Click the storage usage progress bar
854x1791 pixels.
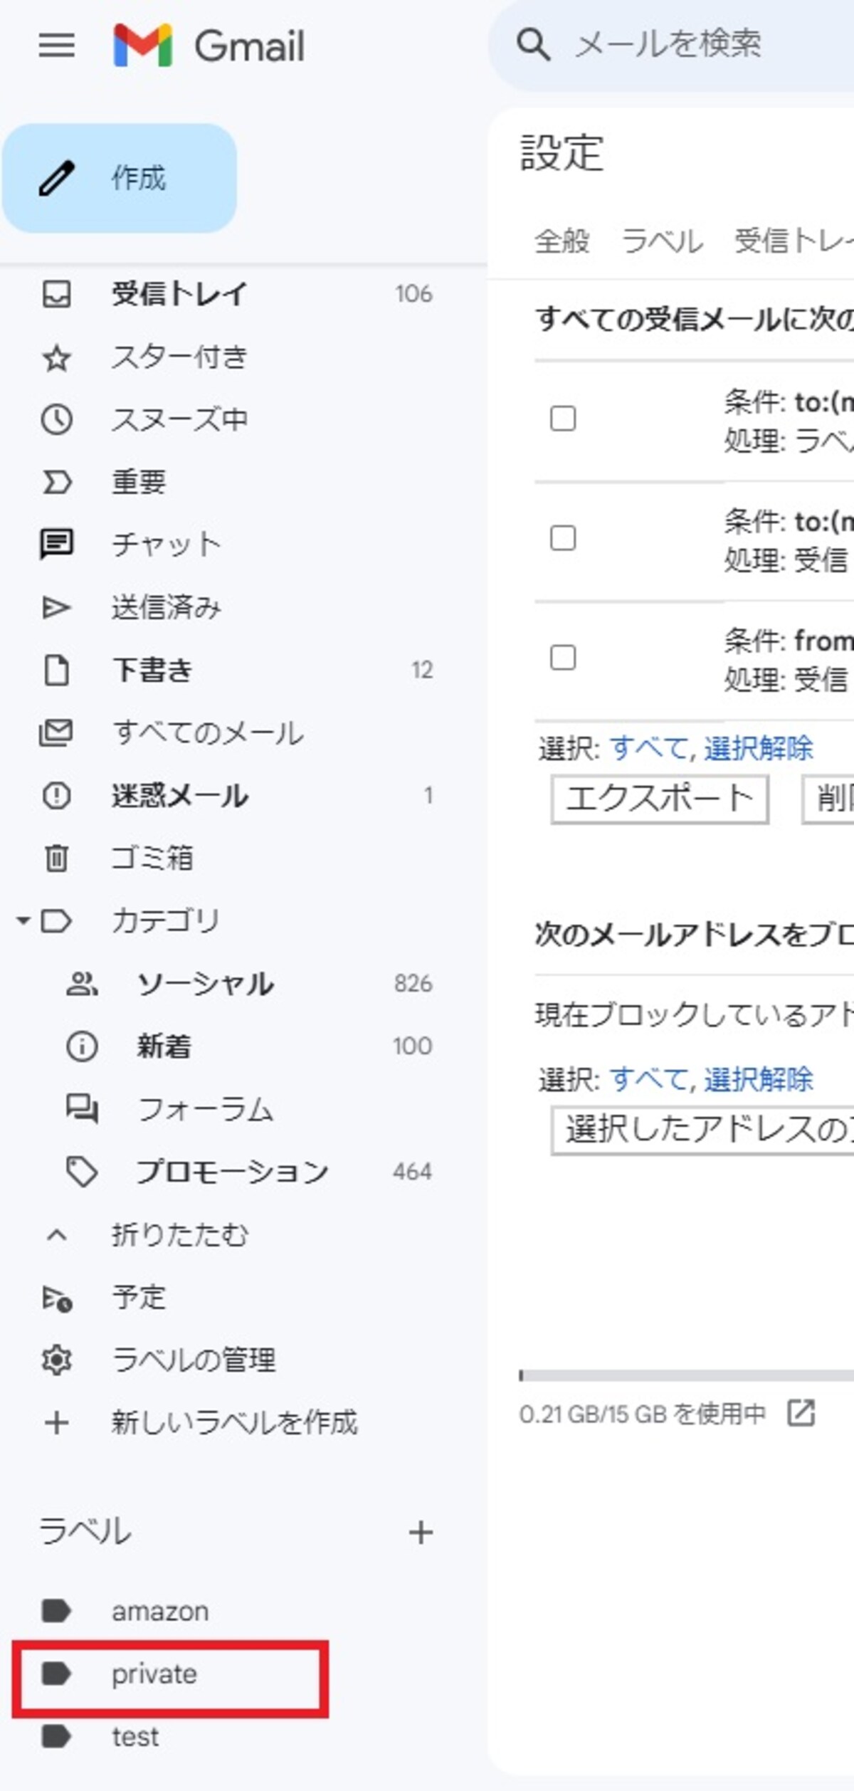pyautogui.click(x=687, y=1375)
